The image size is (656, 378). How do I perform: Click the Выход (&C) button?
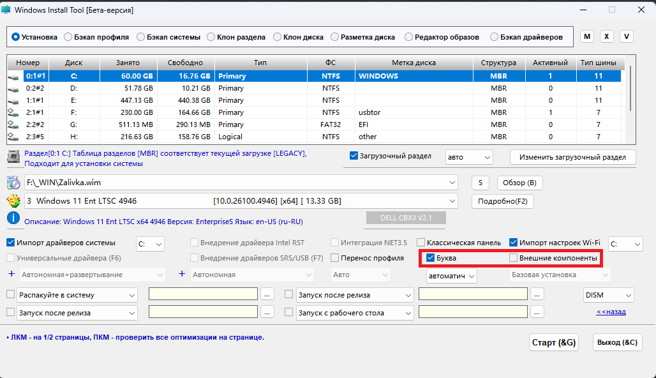point(617,342)
